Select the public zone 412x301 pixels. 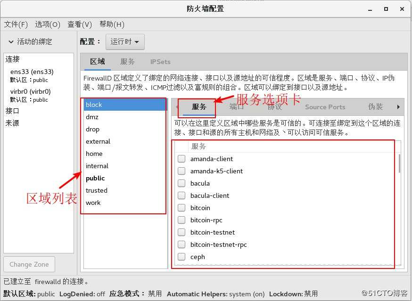click(125, 178)
